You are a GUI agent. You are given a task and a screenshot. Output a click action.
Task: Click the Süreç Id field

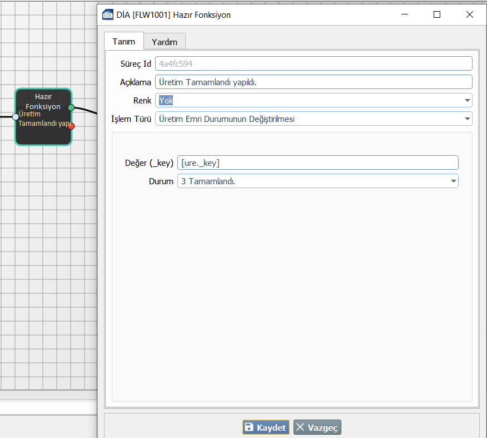[314, 64]
